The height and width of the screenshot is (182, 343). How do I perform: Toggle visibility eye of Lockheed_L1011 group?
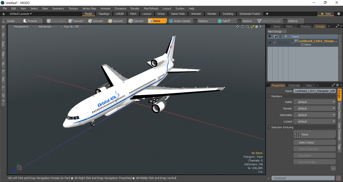click(270, 43)
